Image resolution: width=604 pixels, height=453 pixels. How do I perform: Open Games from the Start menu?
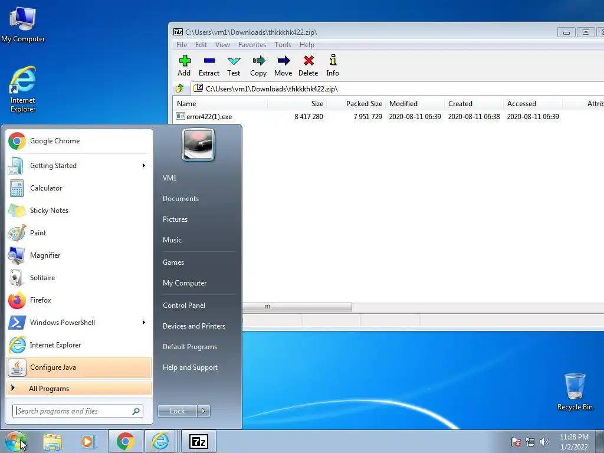point(173,262)
